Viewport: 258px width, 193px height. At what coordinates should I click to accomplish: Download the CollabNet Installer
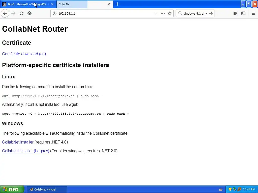point(18,142)
